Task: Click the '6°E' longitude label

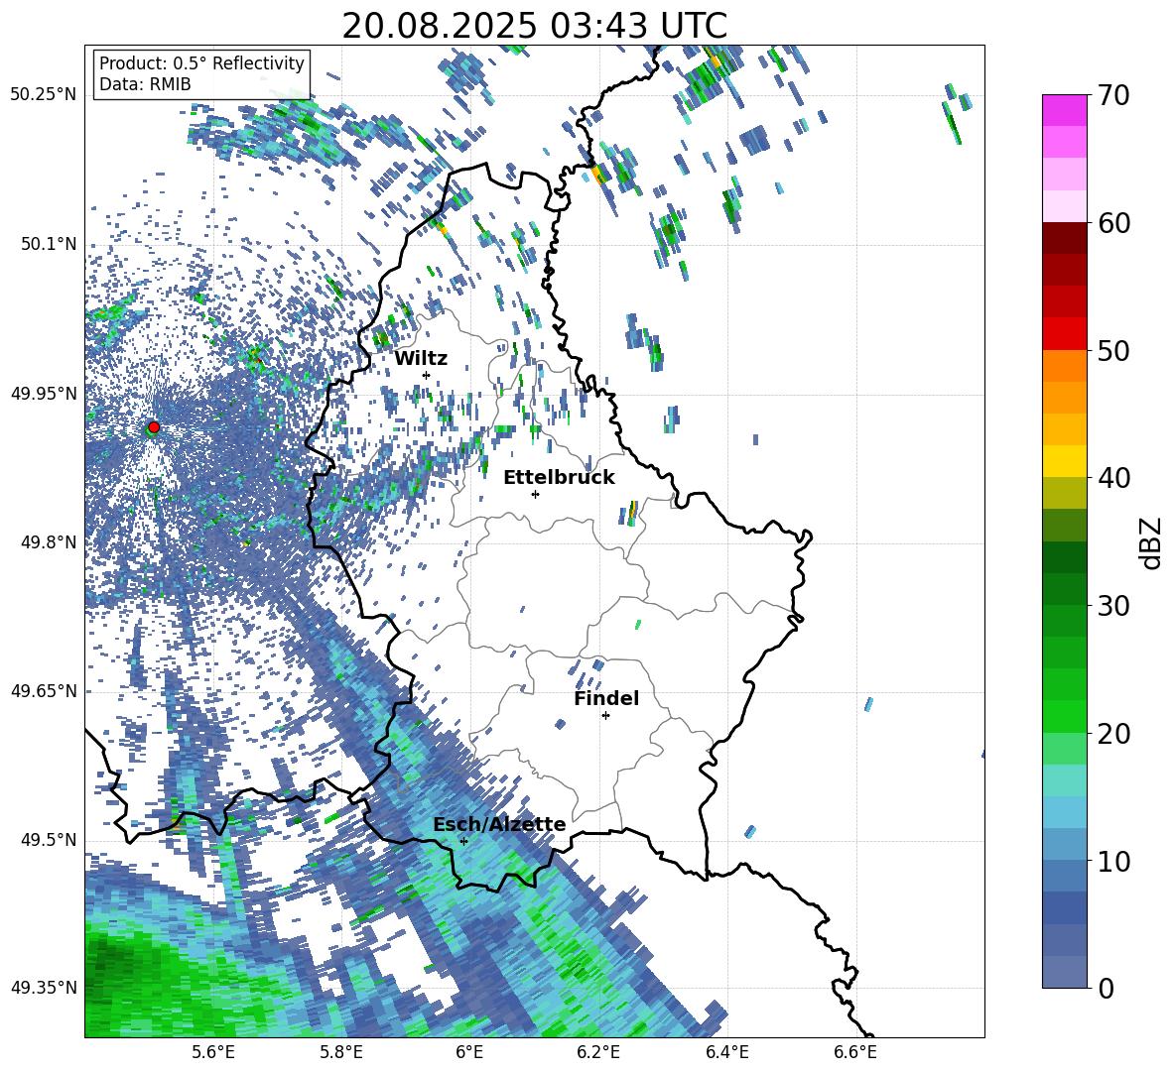Action: coord(469,1052)
